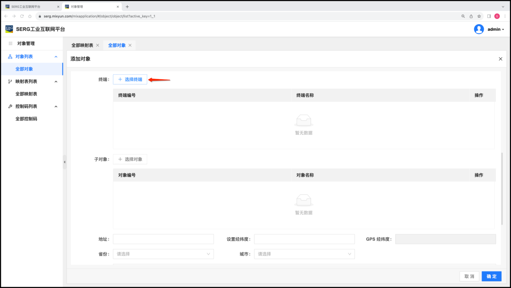Click the browser share icon in address bar
Screen dimensions: 511x288
[471, 16]
